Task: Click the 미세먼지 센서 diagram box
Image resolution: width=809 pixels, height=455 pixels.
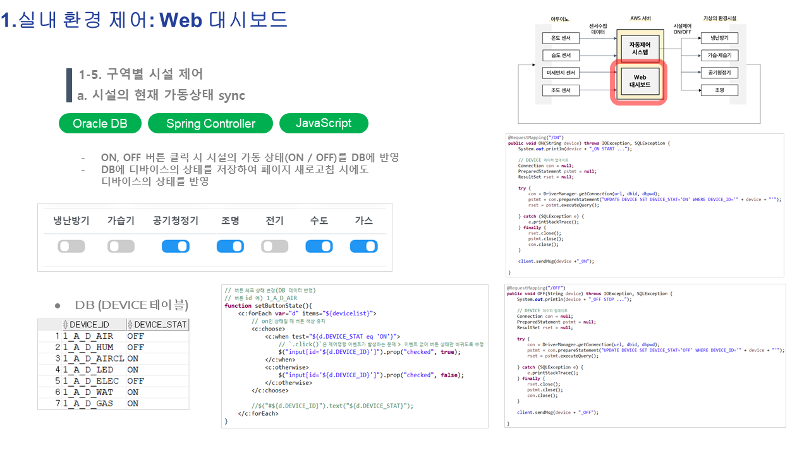Action: [x=561, y=73]
